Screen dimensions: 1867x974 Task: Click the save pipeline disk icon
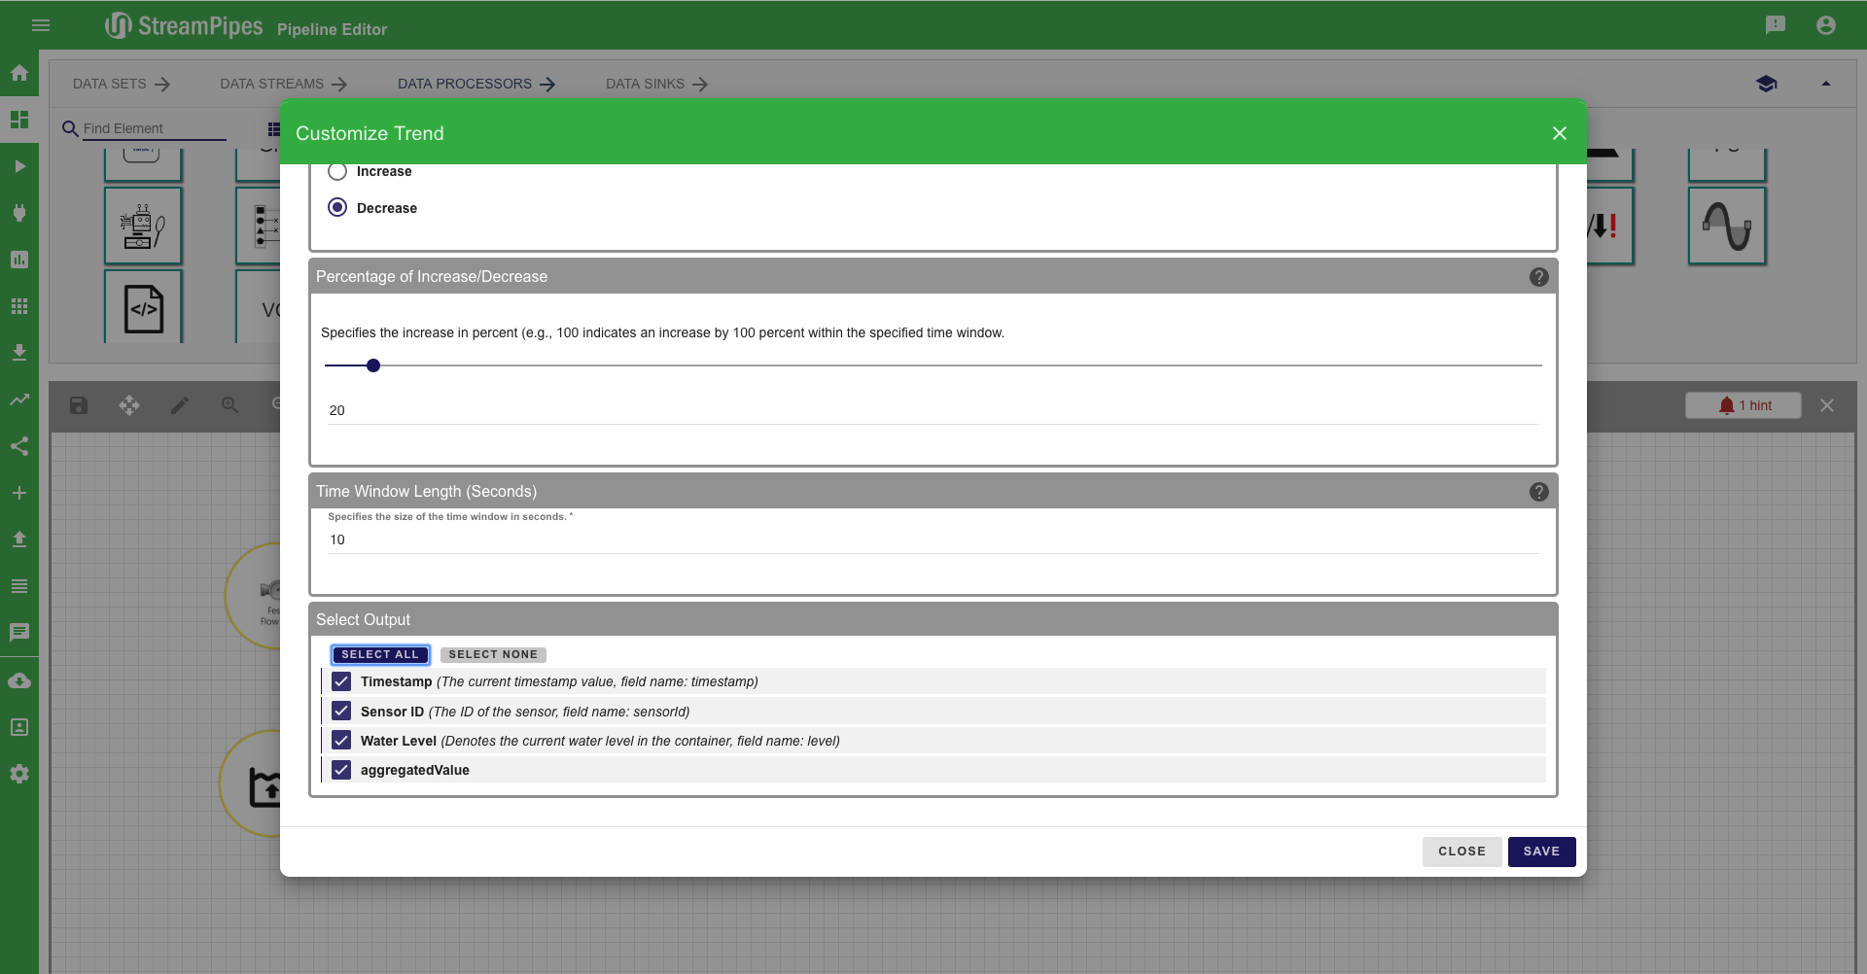tap(79, 405)
